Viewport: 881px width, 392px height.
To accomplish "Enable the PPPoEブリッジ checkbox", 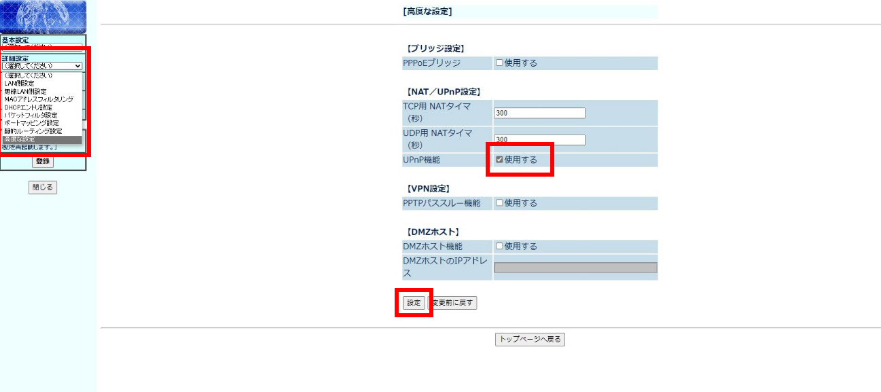I will point(499,63).
